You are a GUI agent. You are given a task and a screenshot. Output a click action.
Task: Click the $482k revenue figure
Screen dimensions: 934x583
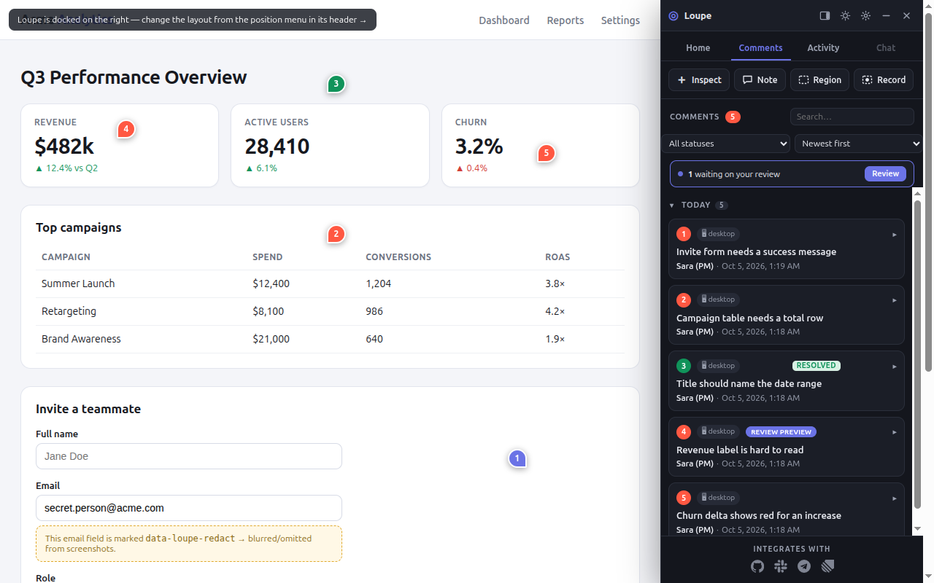pos(64,146)
